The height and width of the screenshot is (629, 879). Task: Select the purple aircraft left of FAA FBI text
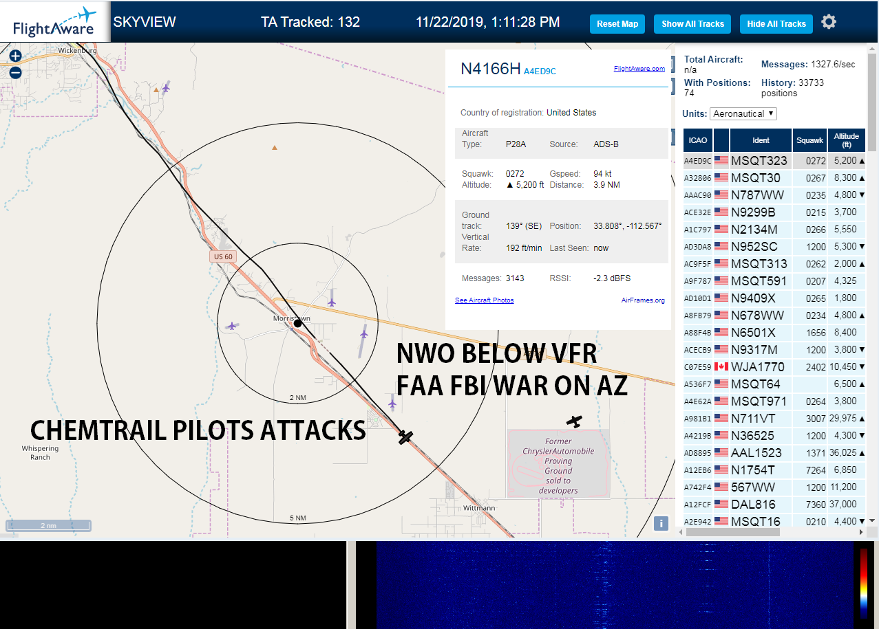[392, 404]
